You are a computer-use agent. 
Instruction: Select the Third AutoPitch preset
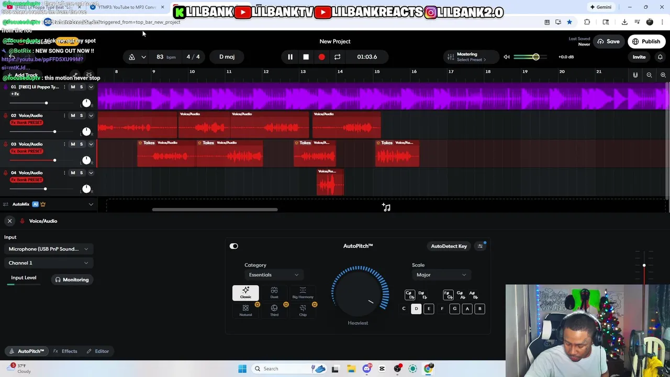[274, 310]
